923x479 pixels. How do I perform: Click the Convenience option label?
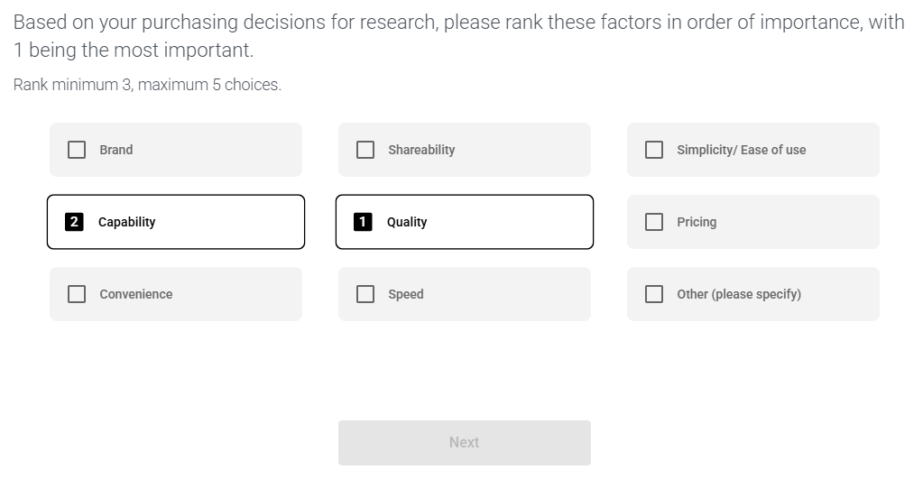(135, 294)
